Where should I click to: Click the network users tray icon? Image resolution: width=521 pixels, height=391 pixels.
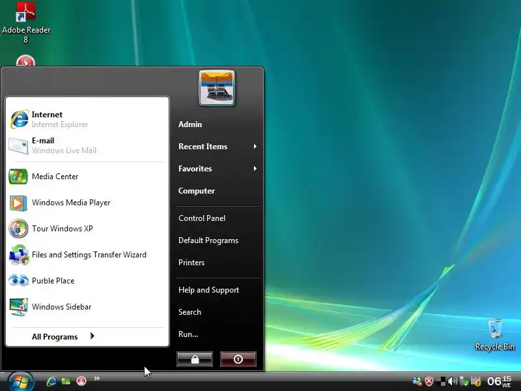point(417,381)
